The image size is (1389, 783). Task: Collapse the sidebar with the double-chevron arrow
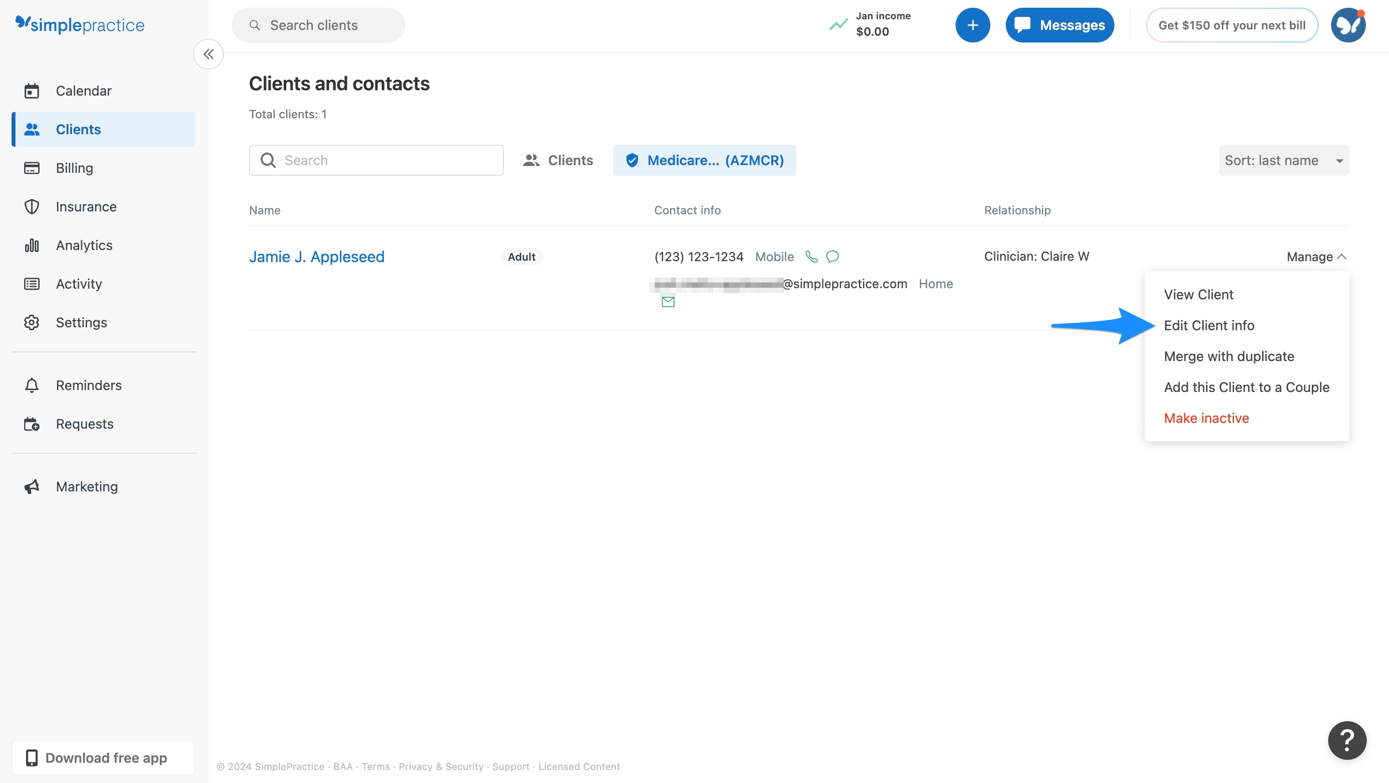(x=208, y=54)
